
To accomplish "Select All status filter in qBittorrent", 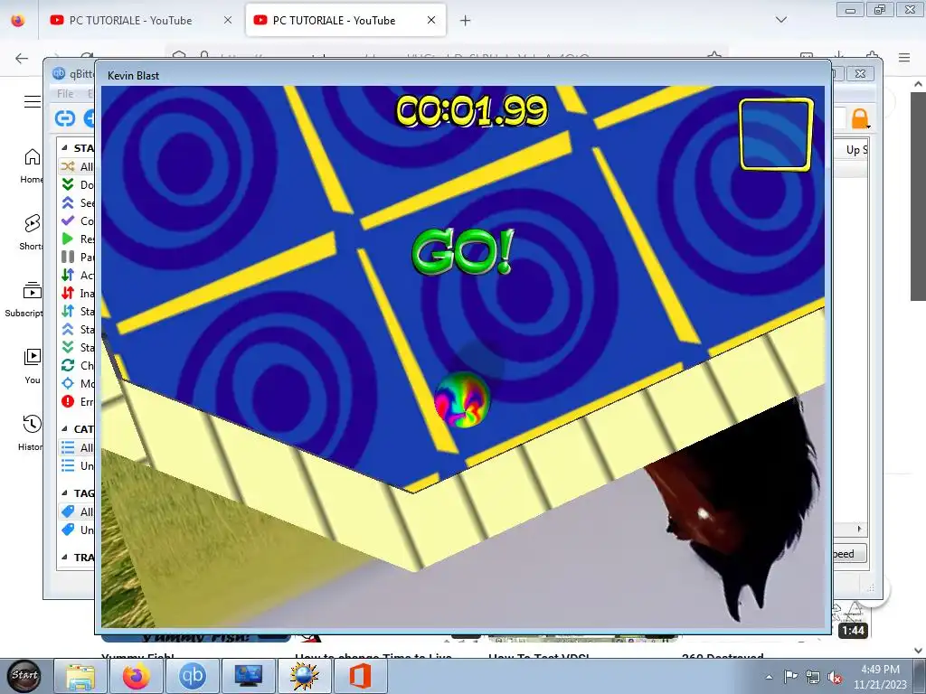I will point(77,166).
